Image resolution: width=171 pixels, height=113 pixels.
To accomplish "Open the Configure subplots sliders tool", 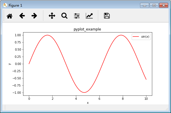I will click(77, 16).
